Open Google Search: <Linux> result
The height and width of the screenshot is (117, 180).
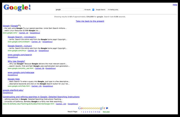(x=20, y=46)
